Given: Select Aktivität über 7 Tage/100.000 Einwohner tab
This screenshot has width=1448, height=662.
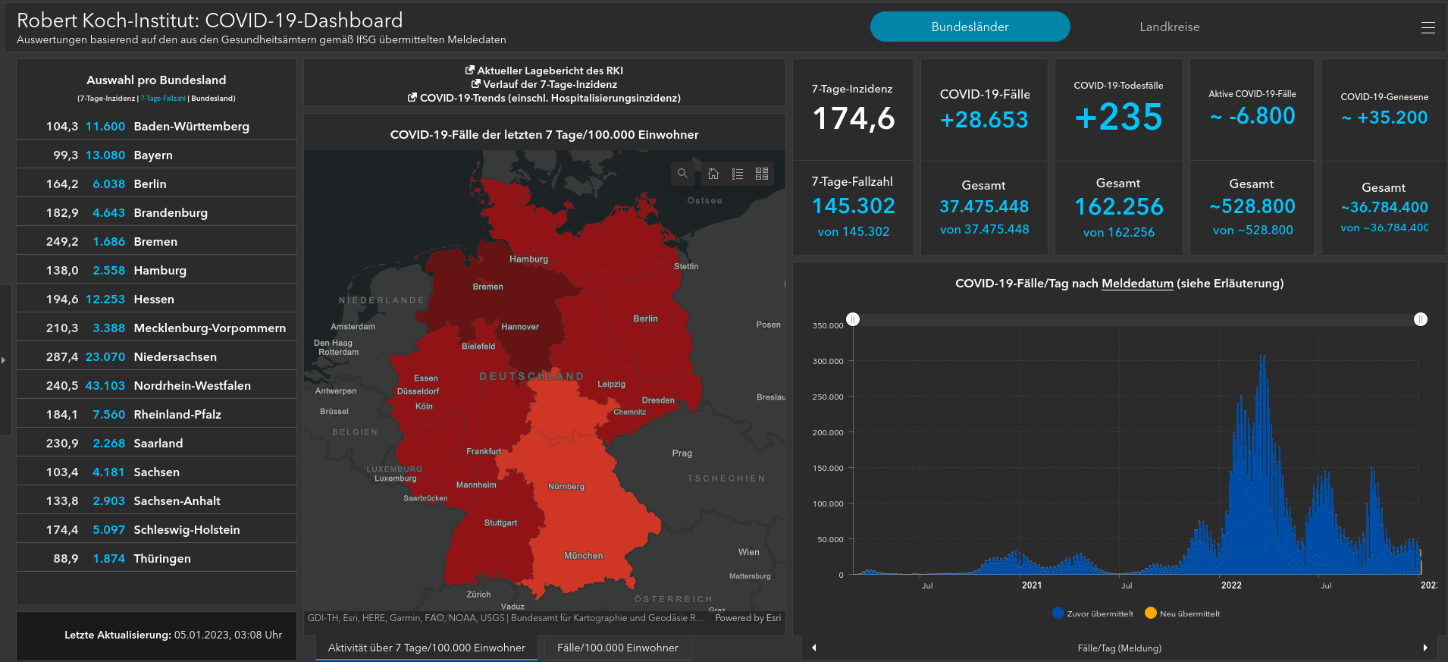Looking at the screenshot, I should [x=426, y=648].
